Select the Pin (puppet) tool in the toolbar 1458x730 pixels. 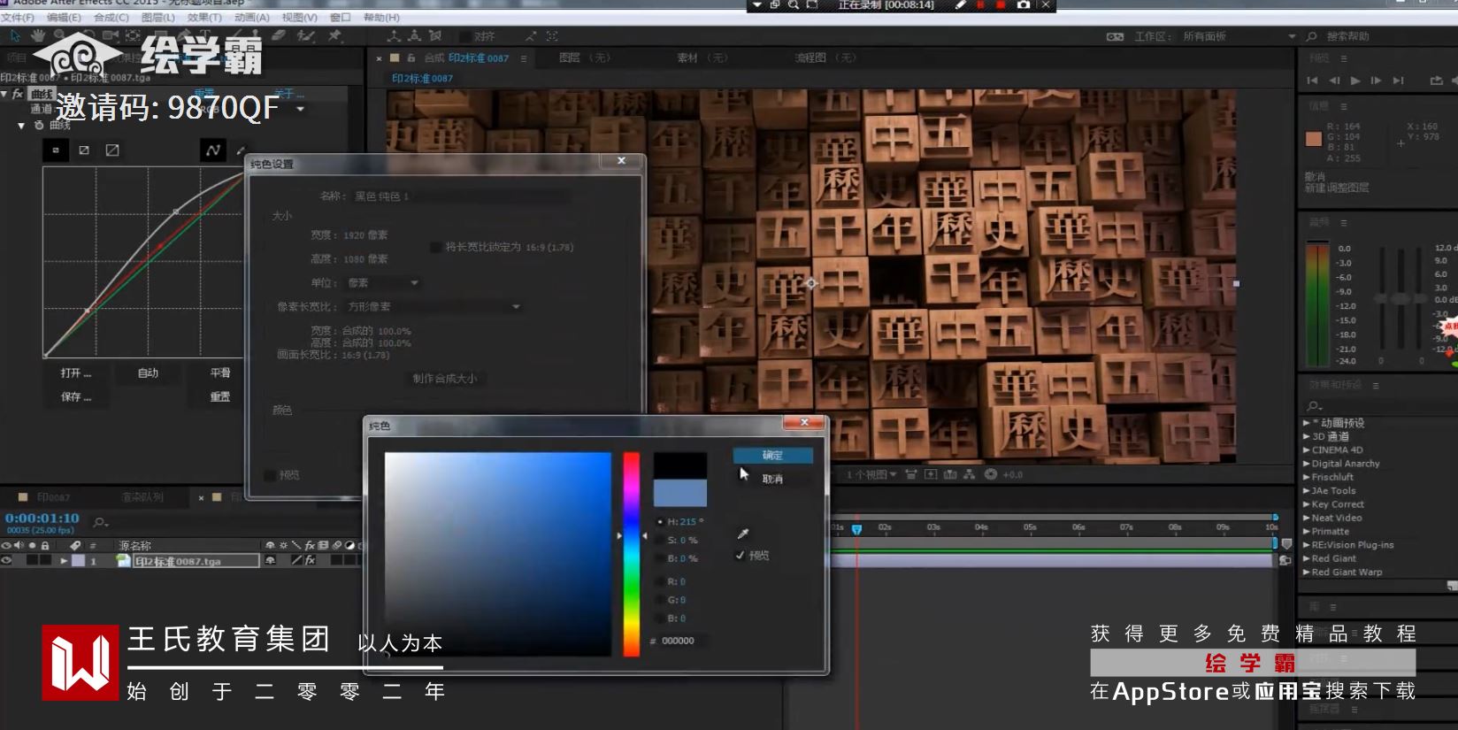[334, 35]
